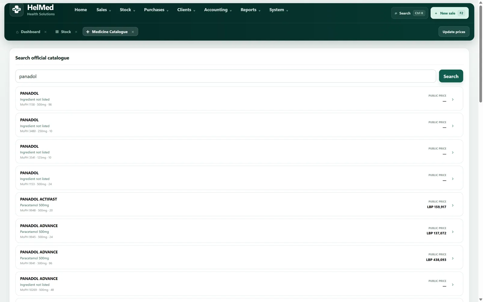Open the PANADOL MoPH 1158 row arrow
The image size is (483, 302).
(453, 99)
